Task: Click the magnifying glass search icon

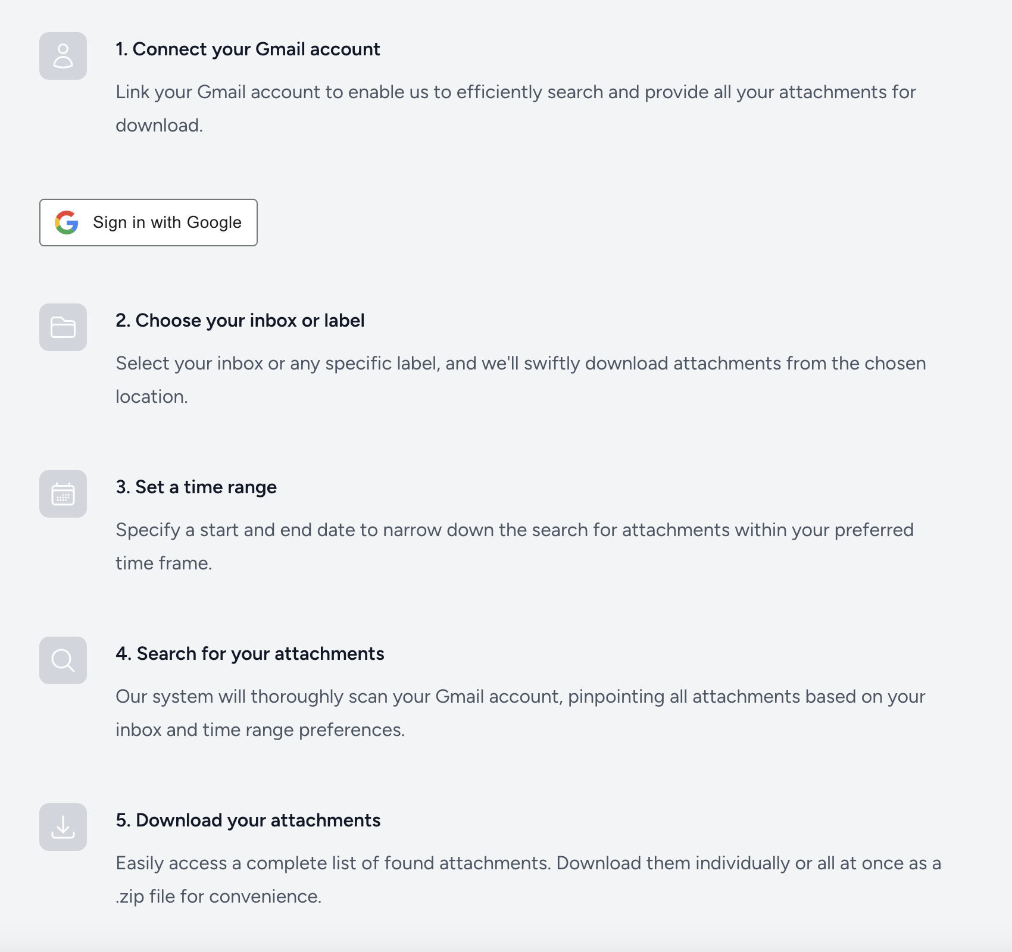Action: click(x=63, y=660)
